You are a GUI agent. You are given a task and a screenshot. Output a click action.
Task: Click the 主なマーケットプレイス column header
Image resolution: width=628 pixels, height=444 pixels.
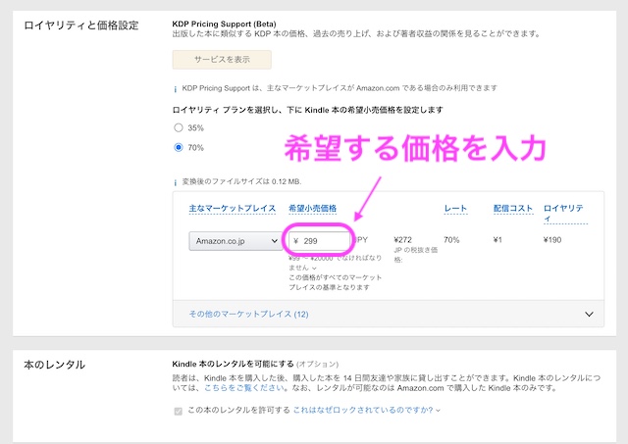pyautogui.click(x=231, y=209)
